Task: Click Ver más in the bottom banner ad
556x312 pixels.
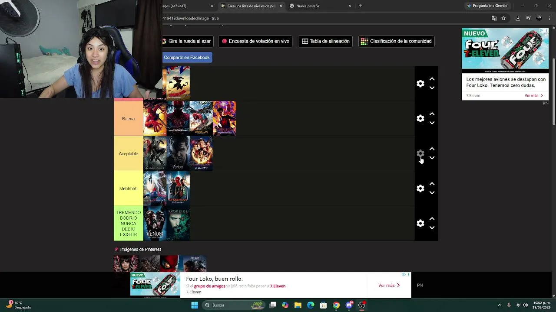Action: [x=389, y=285]
